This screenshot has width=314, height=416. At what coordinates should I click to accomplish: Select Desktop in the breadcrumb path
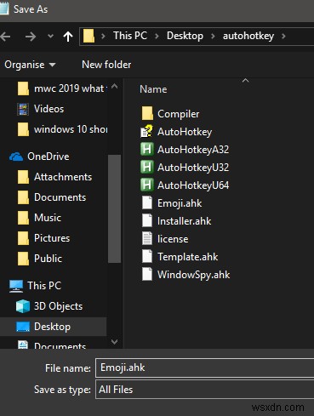click(x=185, y=36)
